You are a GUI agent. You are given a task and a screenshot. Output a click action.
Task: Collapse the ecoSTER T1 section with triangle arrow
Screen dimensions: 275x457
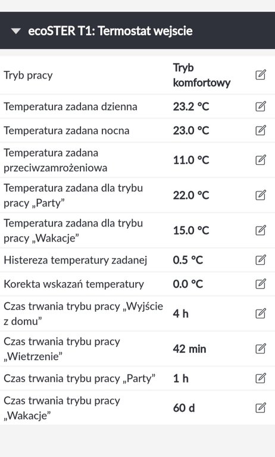pyautogui.click(x=15, y=31)
